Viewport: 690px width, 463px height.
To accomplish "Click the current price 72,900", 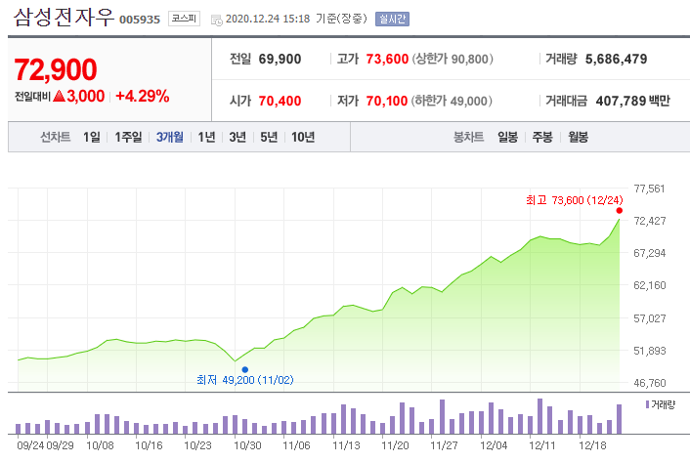I will click(x=56, y=69).
